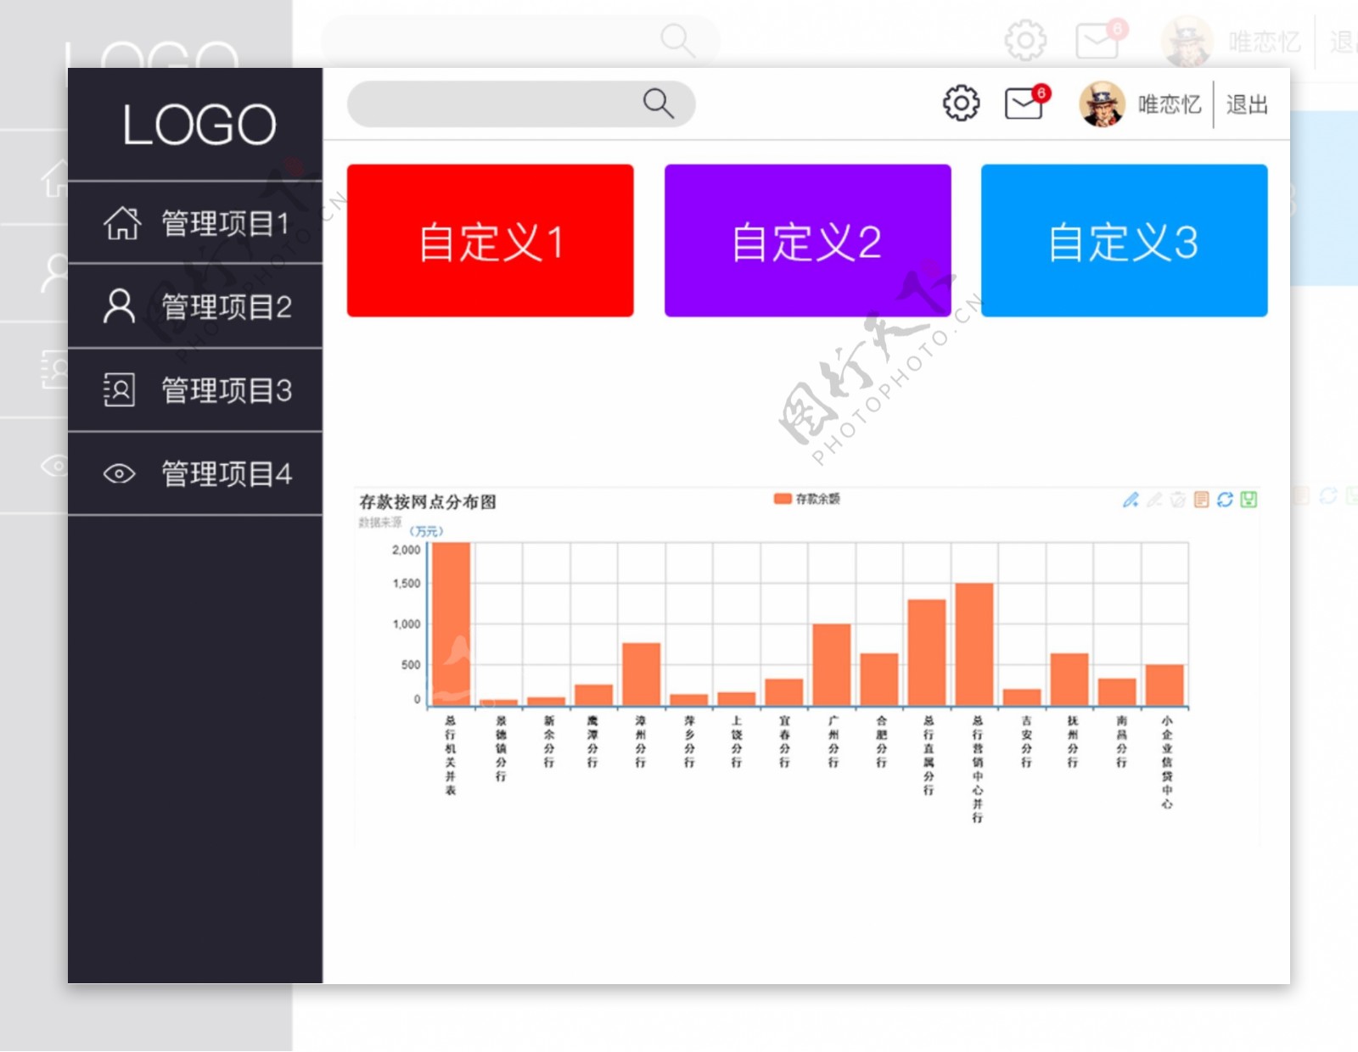Click the bar for 鹰潭分行
This screenshot has width=1358, height=1052.
593,694
